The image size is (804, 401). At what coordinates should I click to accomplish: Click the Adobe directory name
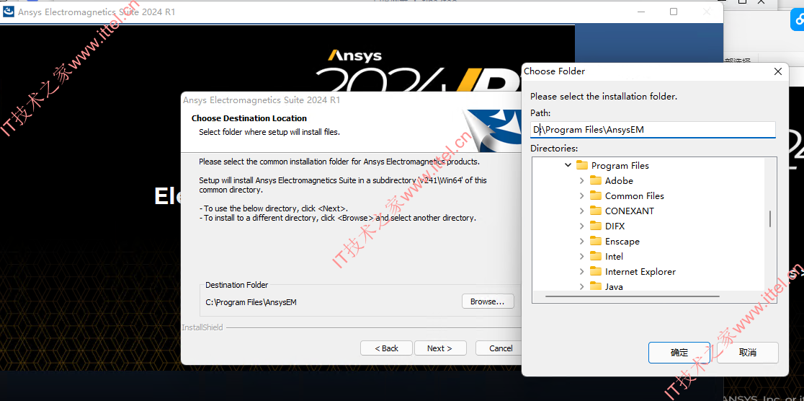pyautogui.click(x=619, y=181)
